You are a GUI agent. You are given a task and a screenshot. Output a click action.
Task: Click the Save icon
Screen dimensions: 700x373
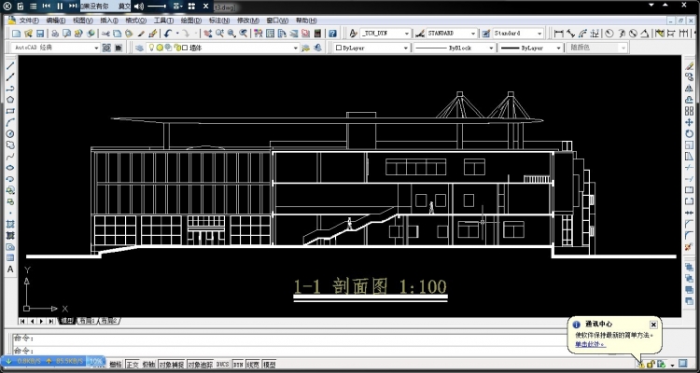(40, 34)
